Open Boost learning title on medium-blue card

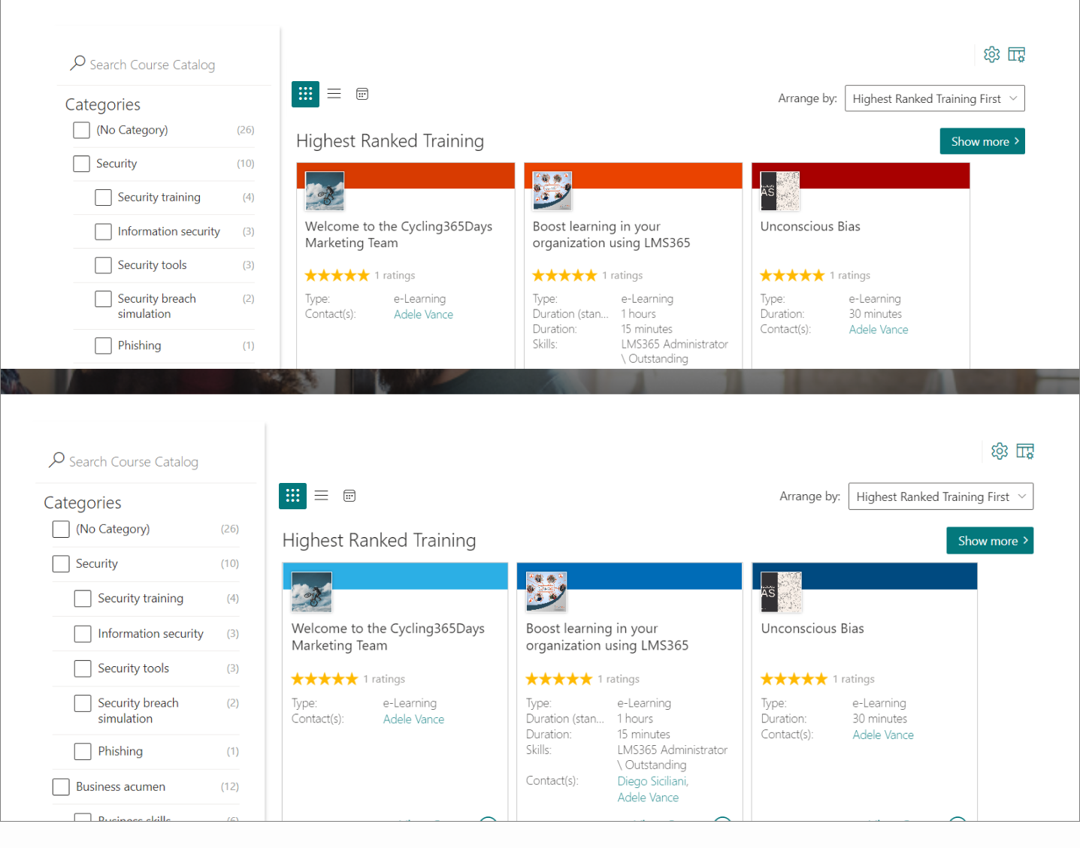(x=607, y=637)
